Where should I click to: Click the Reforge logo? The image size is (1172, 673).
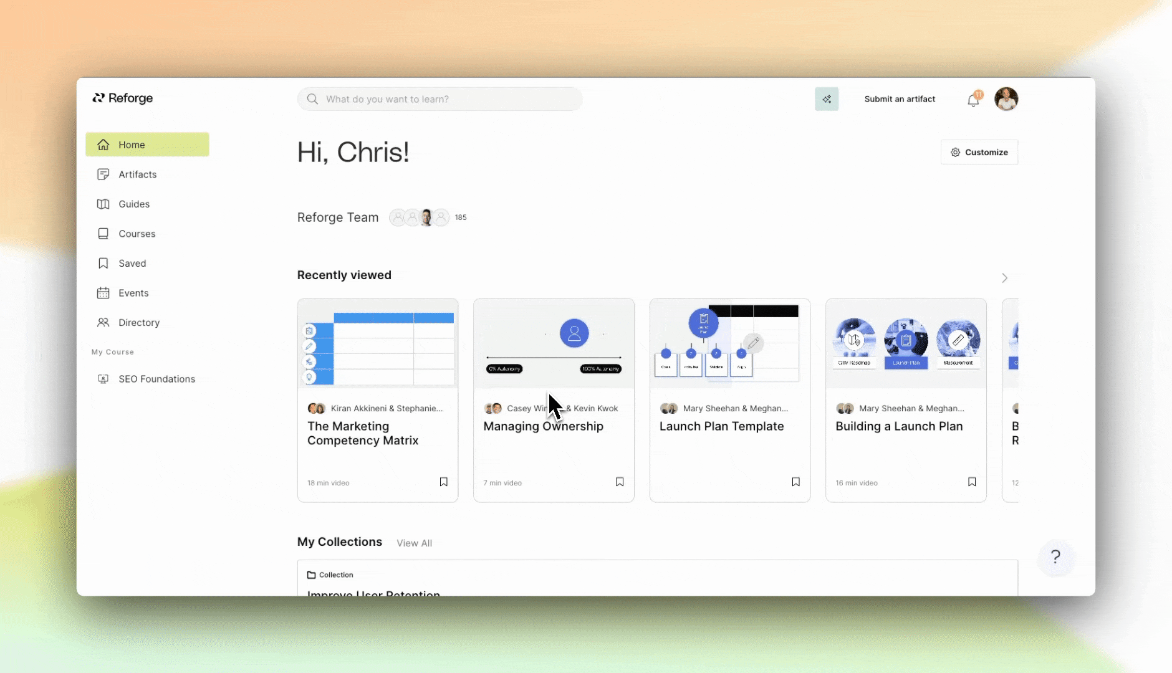coord(123,98)
